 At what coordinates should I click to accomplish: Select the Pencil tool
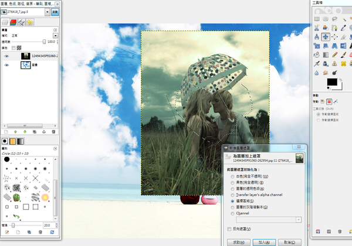[334, 55]
